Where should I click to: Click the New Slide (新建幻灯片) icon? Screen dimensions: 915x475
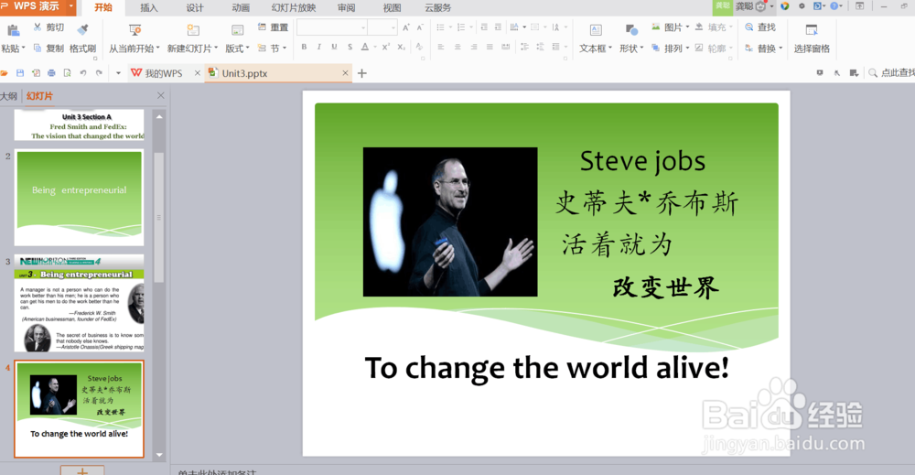193,30
